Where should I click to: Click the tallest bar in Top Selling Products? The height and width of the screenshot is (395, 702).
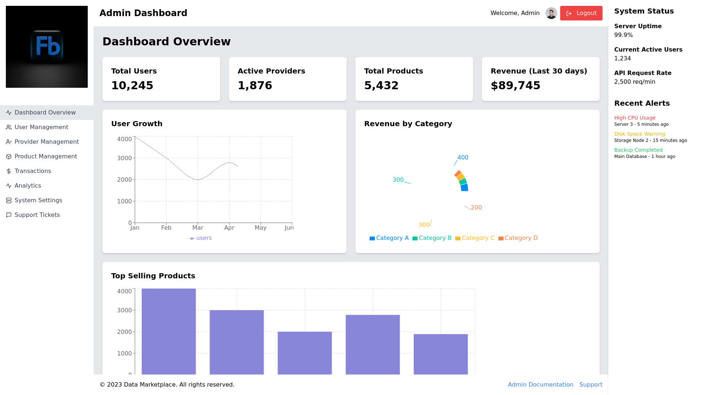coord(169,331)
